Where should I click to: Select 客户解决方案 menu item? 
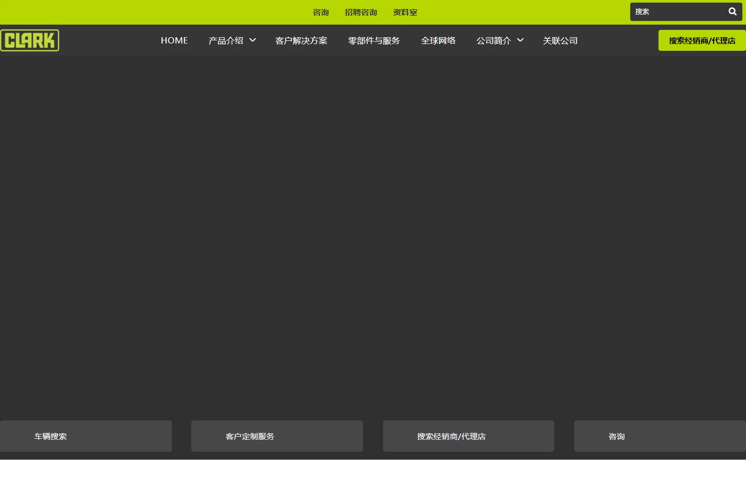(x=301, y=40)
